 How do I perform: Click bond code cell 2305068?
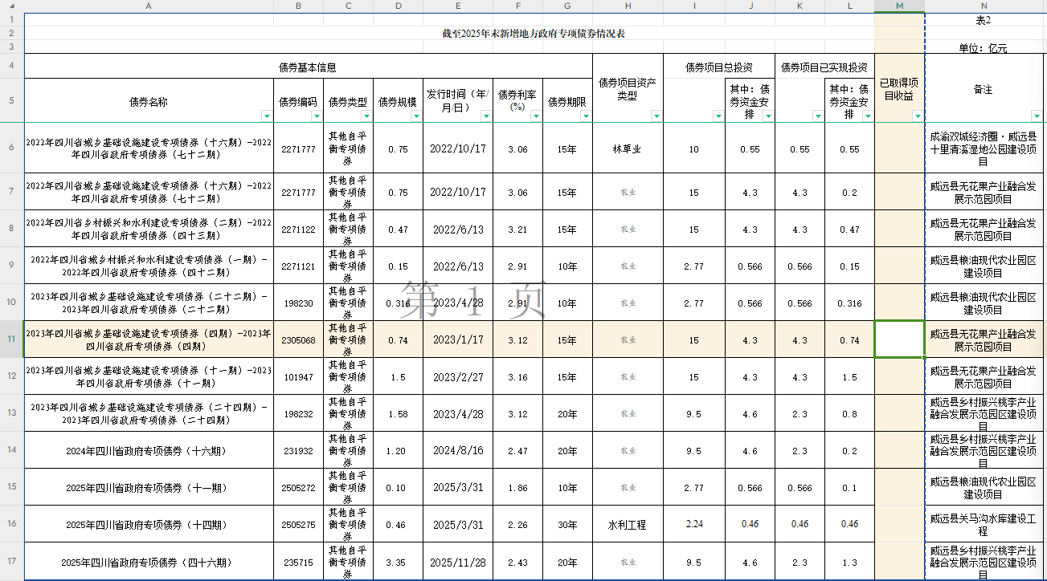[298, 339]
